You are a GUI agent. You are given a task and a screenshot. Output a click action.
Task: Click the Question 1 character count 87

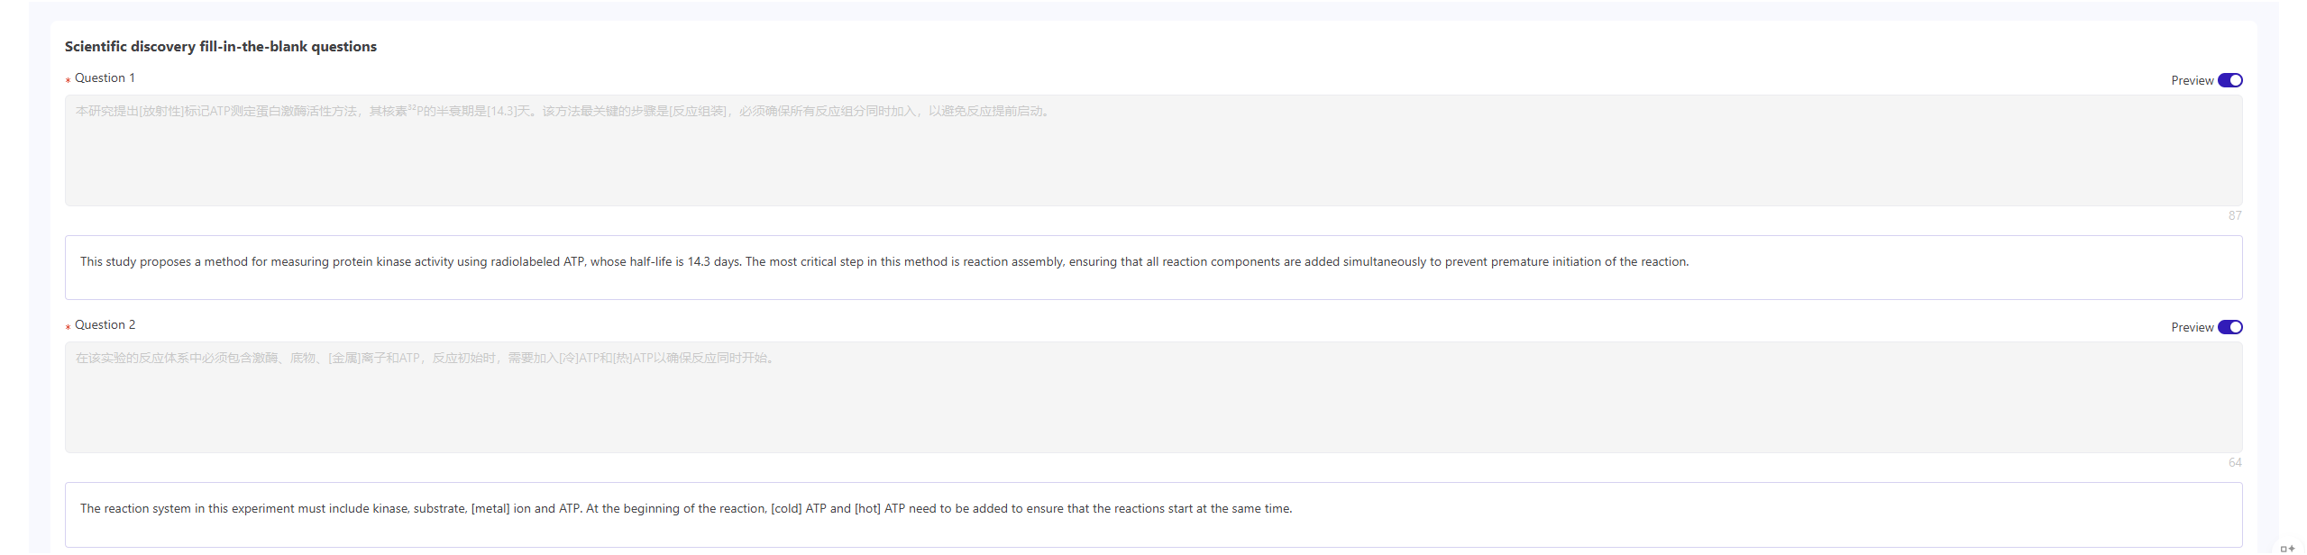2234,215
